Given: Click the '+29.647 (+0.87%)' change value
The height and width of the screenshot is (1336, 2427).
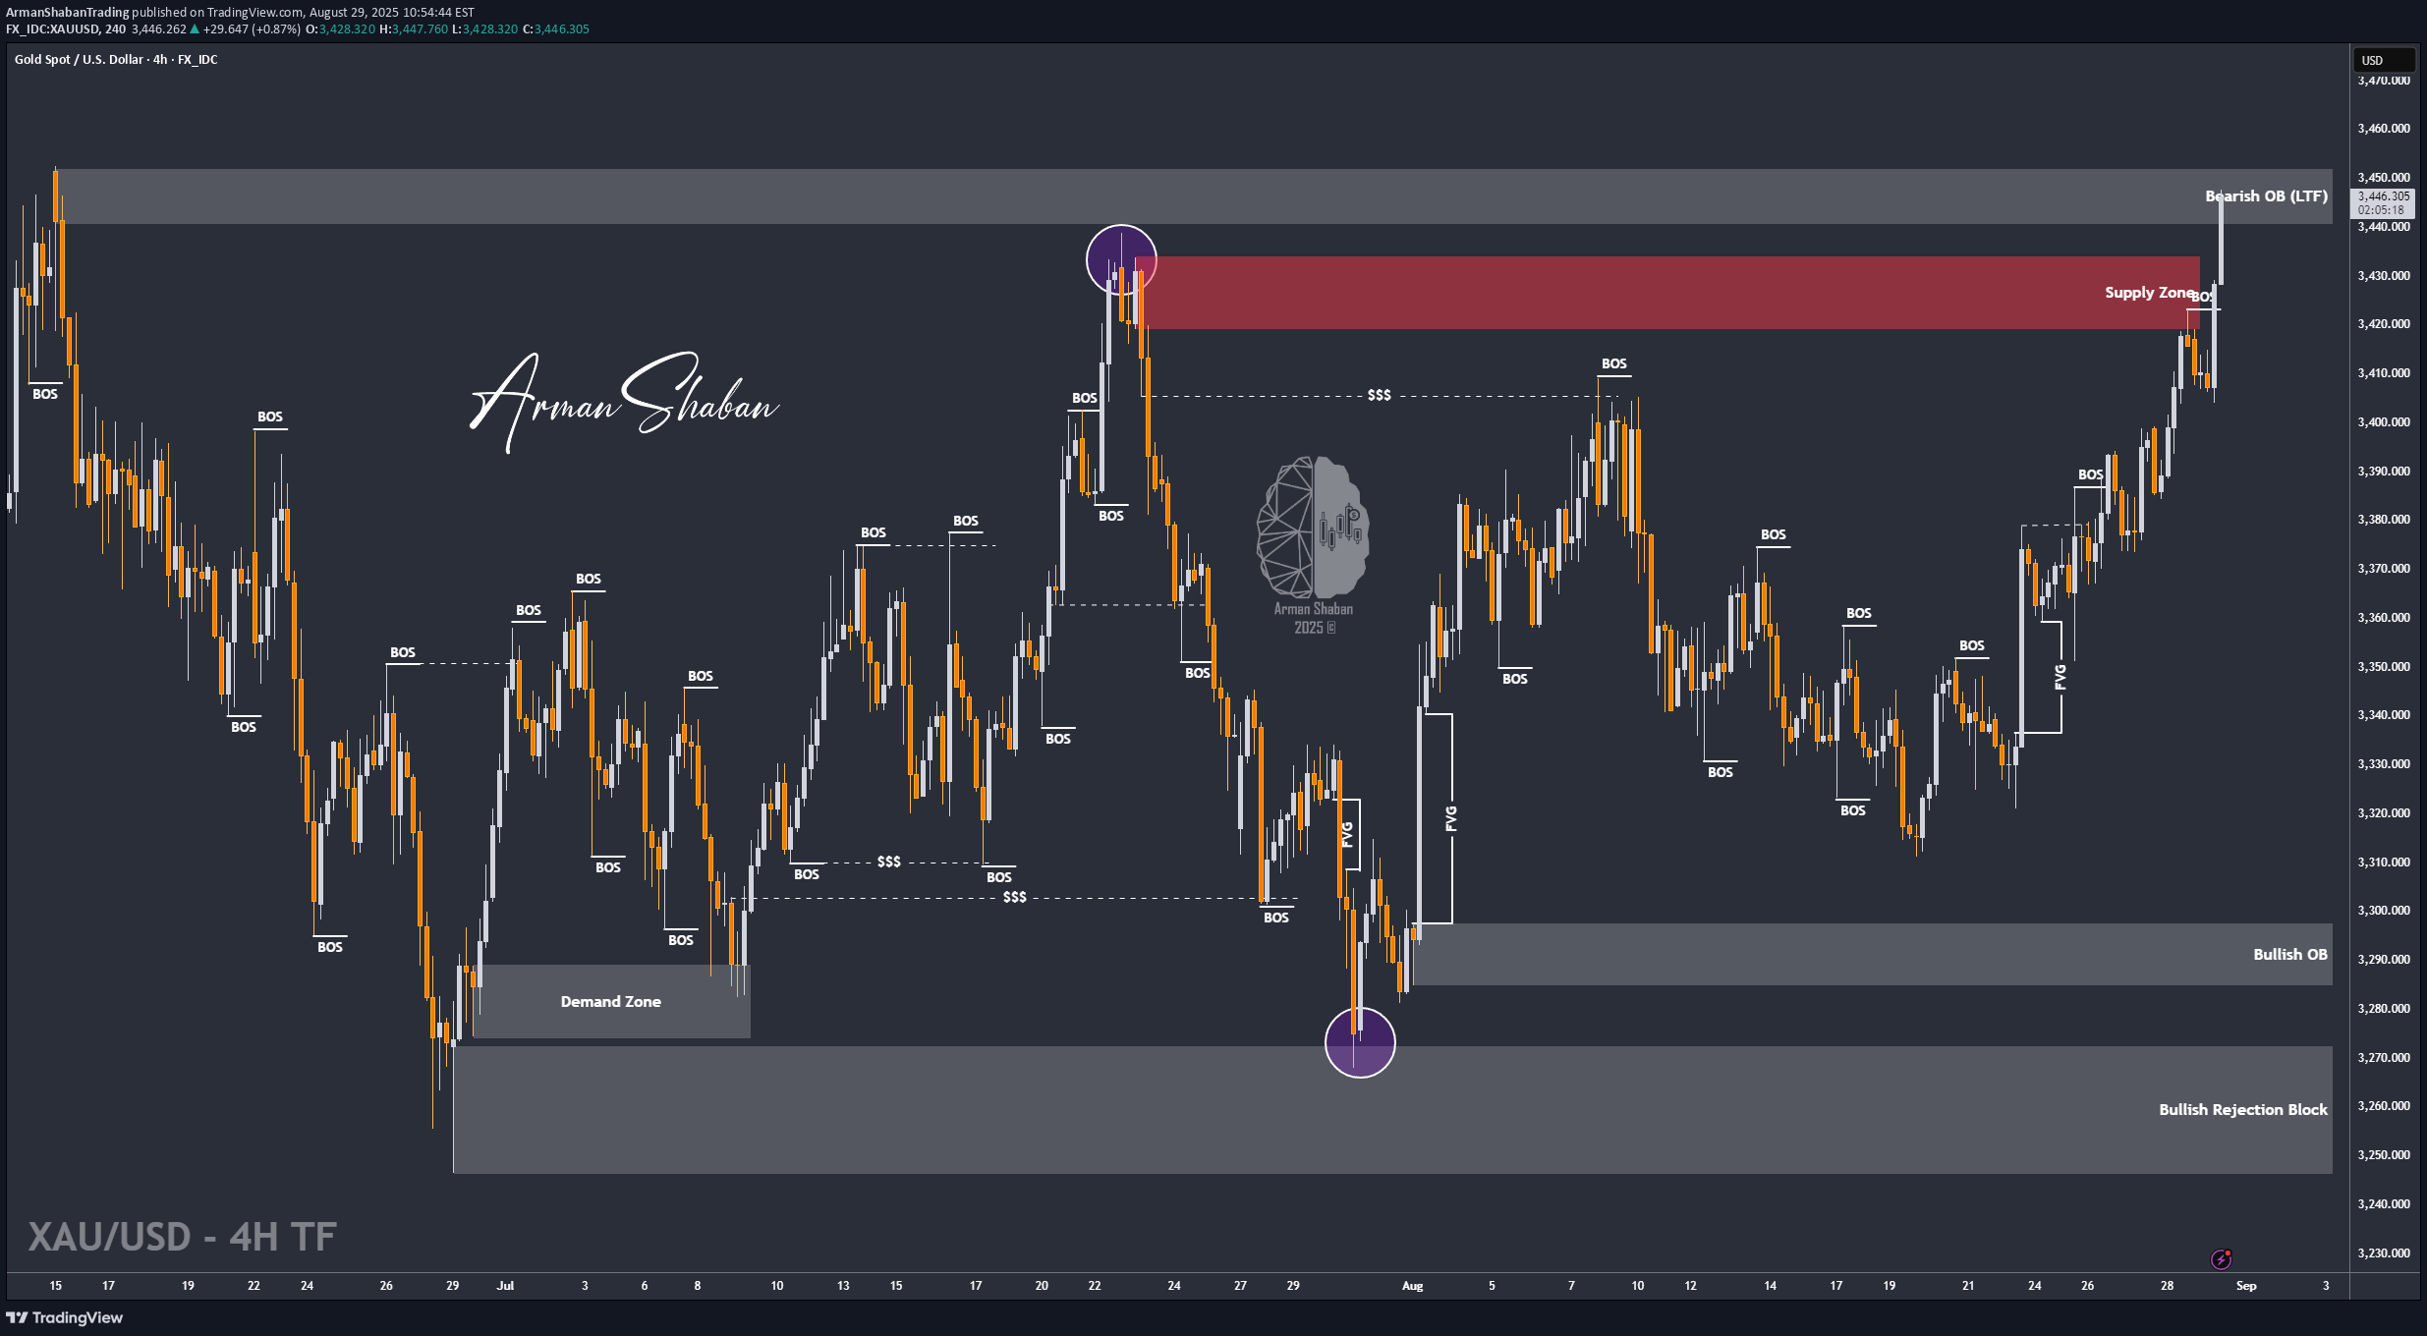Looking at the screenshot, I should [252, 28].
